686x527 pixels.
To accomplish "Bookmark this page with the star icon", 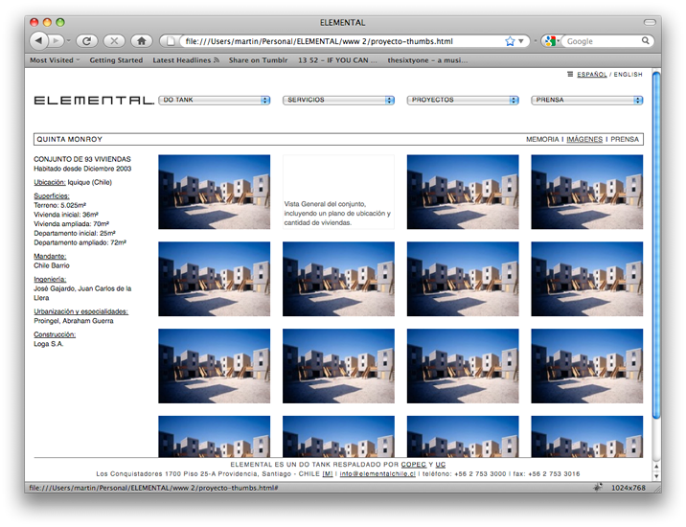I will [510, 41].
